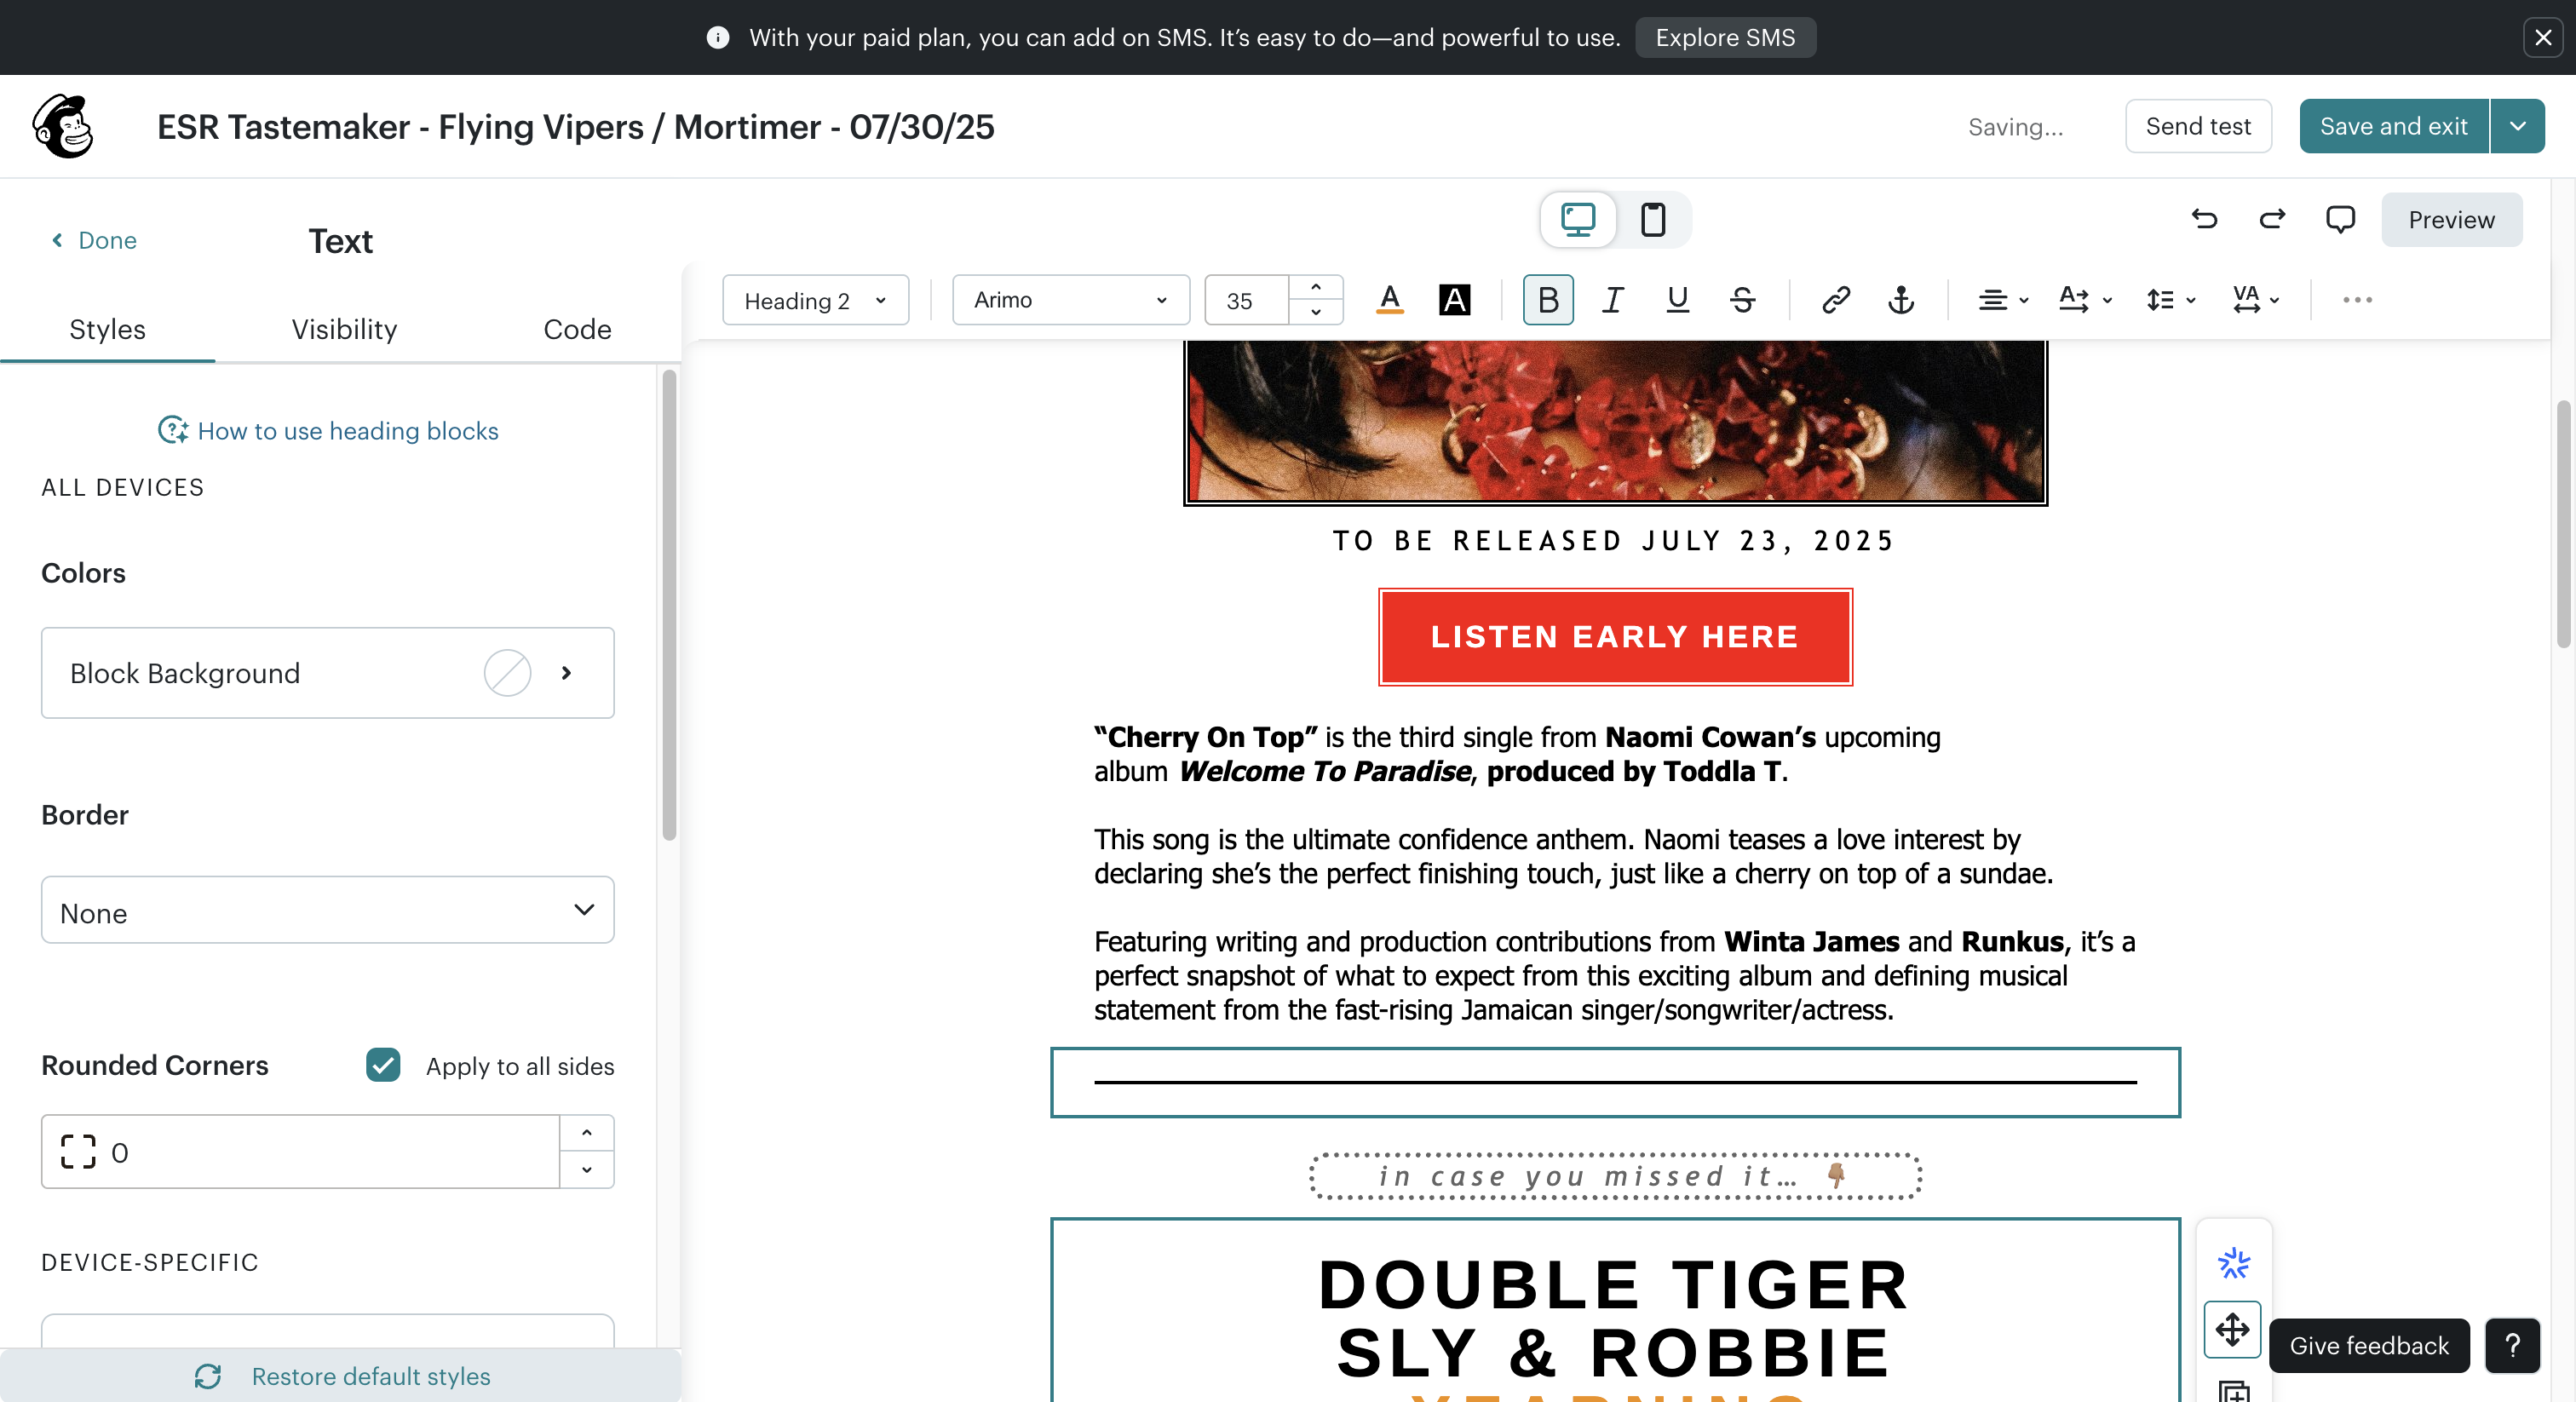This screenshot has width=2576, height=1402.
Task: Click the banner info icon
Action: pyautogui.click(x=717, y=37)
